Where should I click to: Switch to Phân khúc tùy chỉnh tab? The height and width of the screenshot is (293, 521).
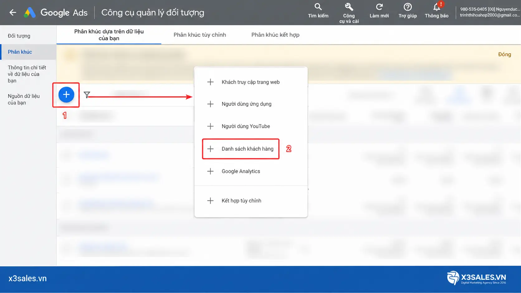pos(200,35)
